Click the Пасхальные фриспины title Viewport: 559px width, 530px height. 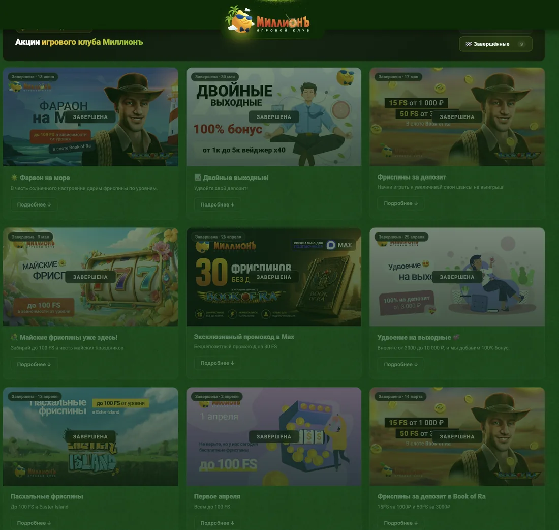[x=47, y=496]
